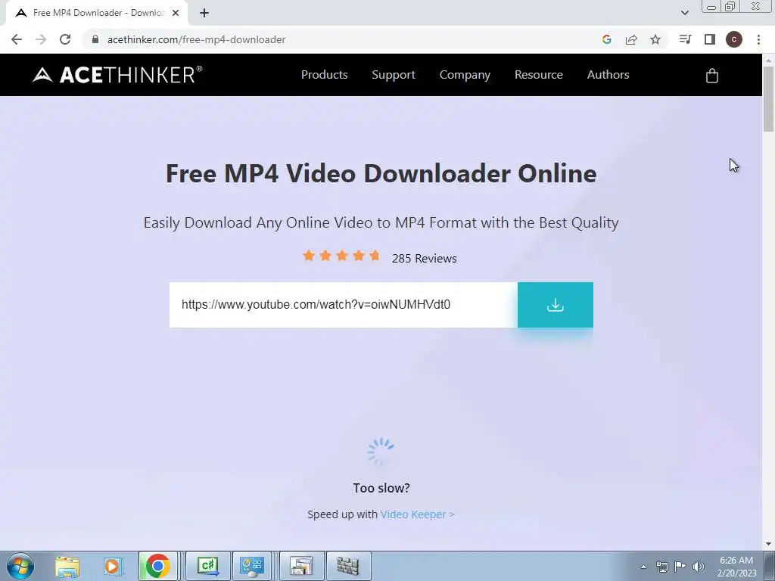Screen dimensions: 775x581
Task: Click the Chrome taskbar icon
Action: tap(157, 566)
